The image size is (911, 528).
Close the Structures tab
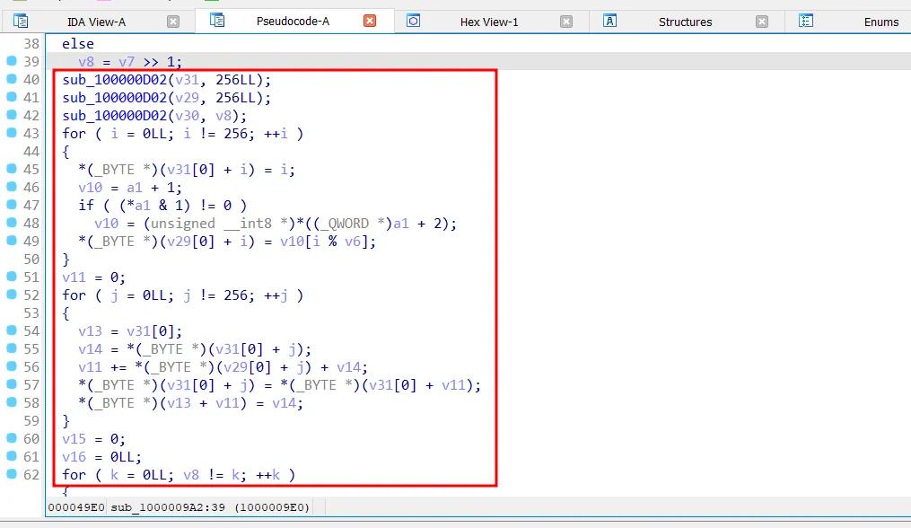pos(762,22)
